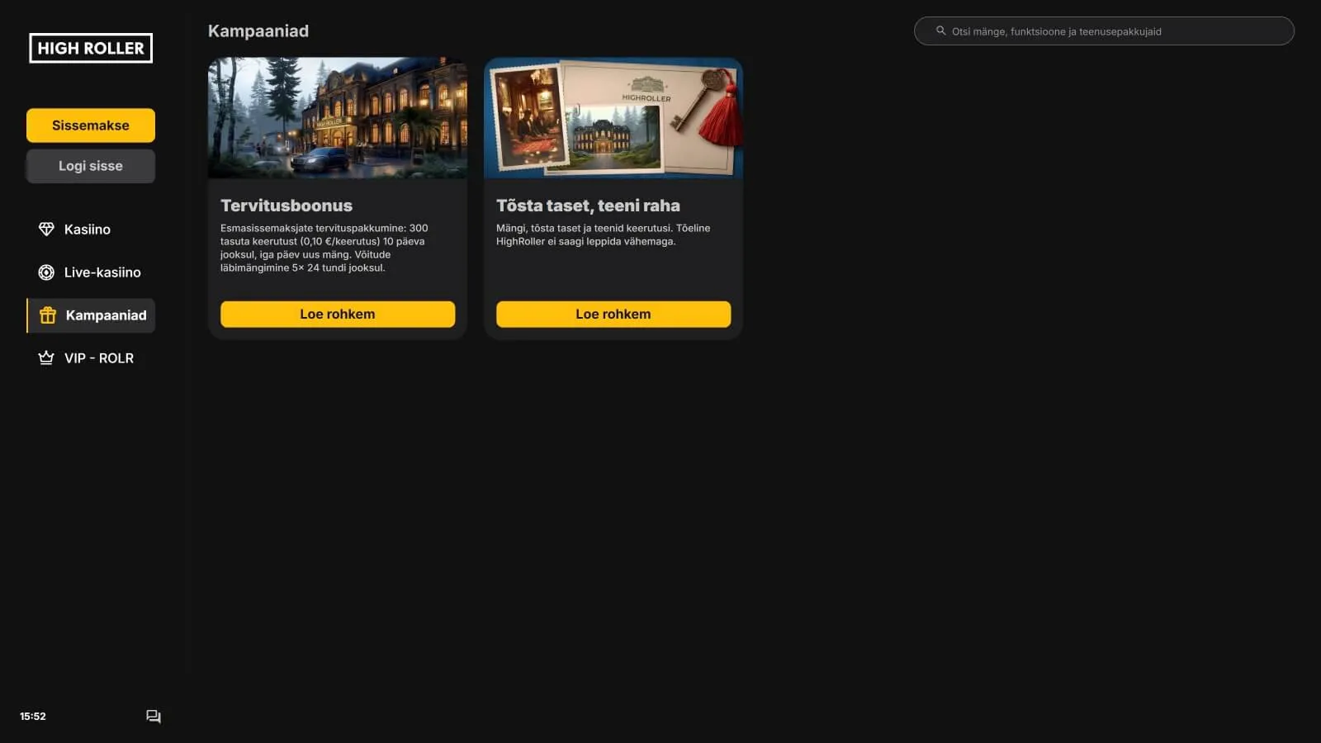Click the diamond icon beside Kasiino
The width and height of the screenshot is (1321, 743).
[x=46, y=230]
